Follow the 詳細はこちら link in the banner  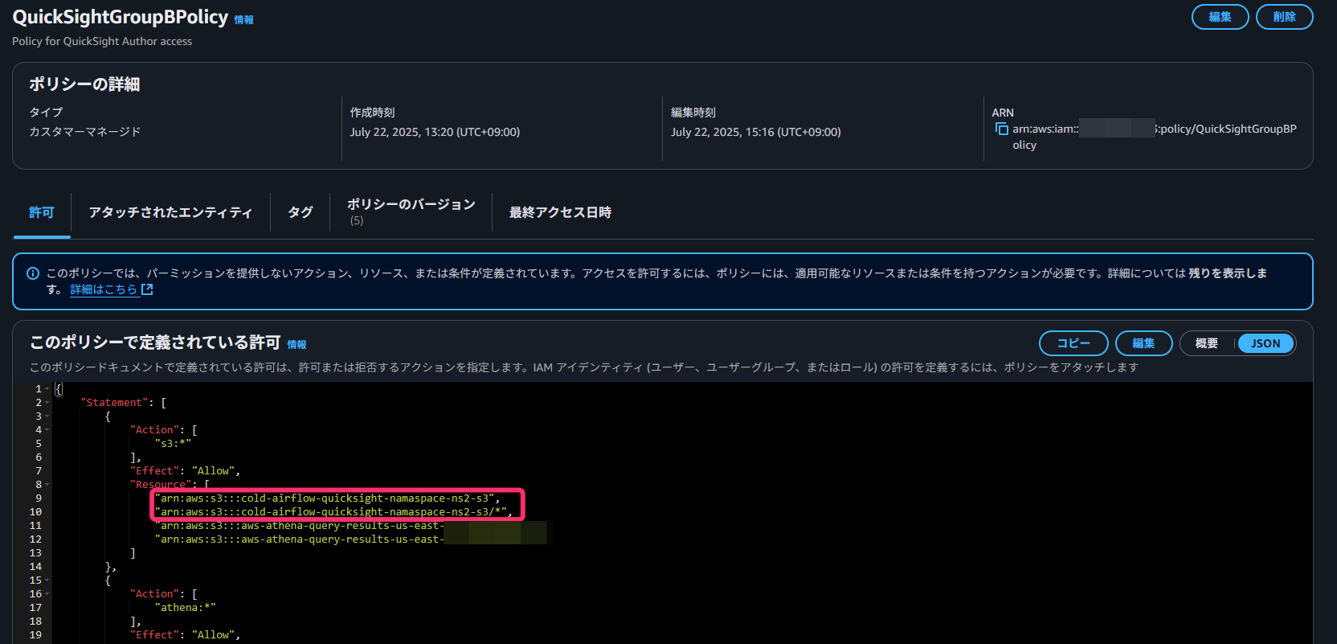pos(104,289)
